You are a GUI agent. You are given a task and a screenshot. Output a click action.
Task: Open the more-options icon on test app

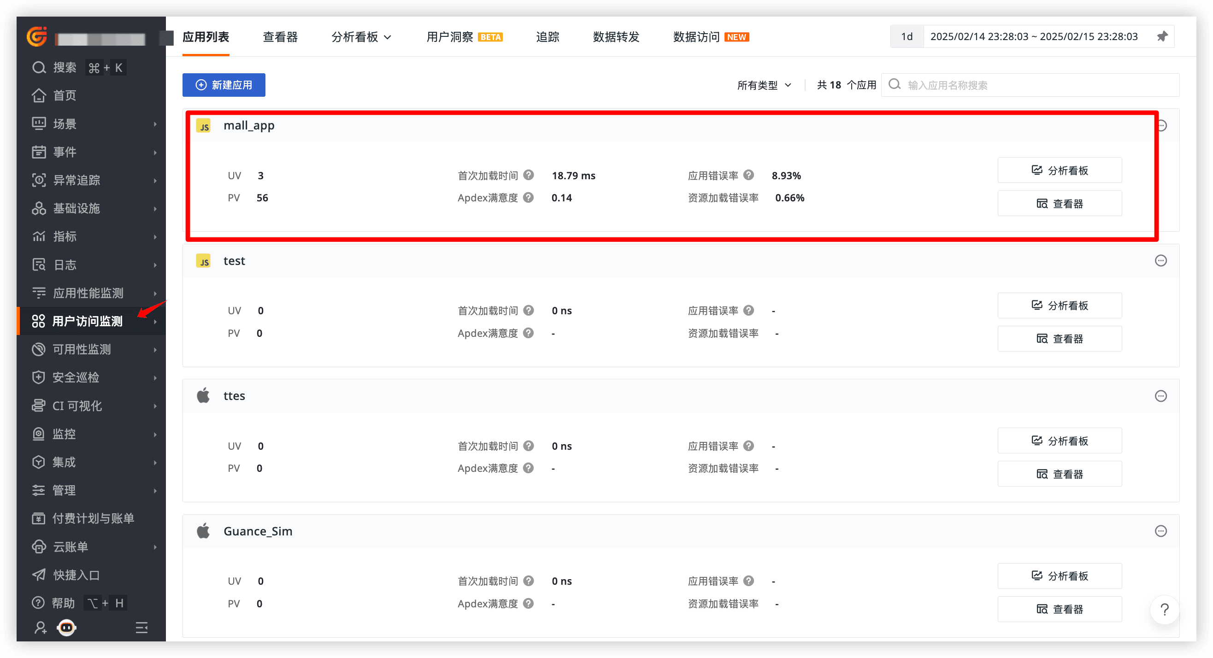click(x=1161, y=261)
